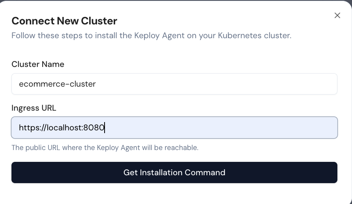This screenshot has width=352, height=204.
Task: Place cursor on 'ecommerce-cluster' text
Action: 57,84
